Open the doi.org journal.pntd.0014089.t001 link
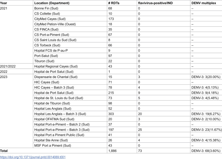The height and width of the screenshot is (159, 222). coord(33,157)
